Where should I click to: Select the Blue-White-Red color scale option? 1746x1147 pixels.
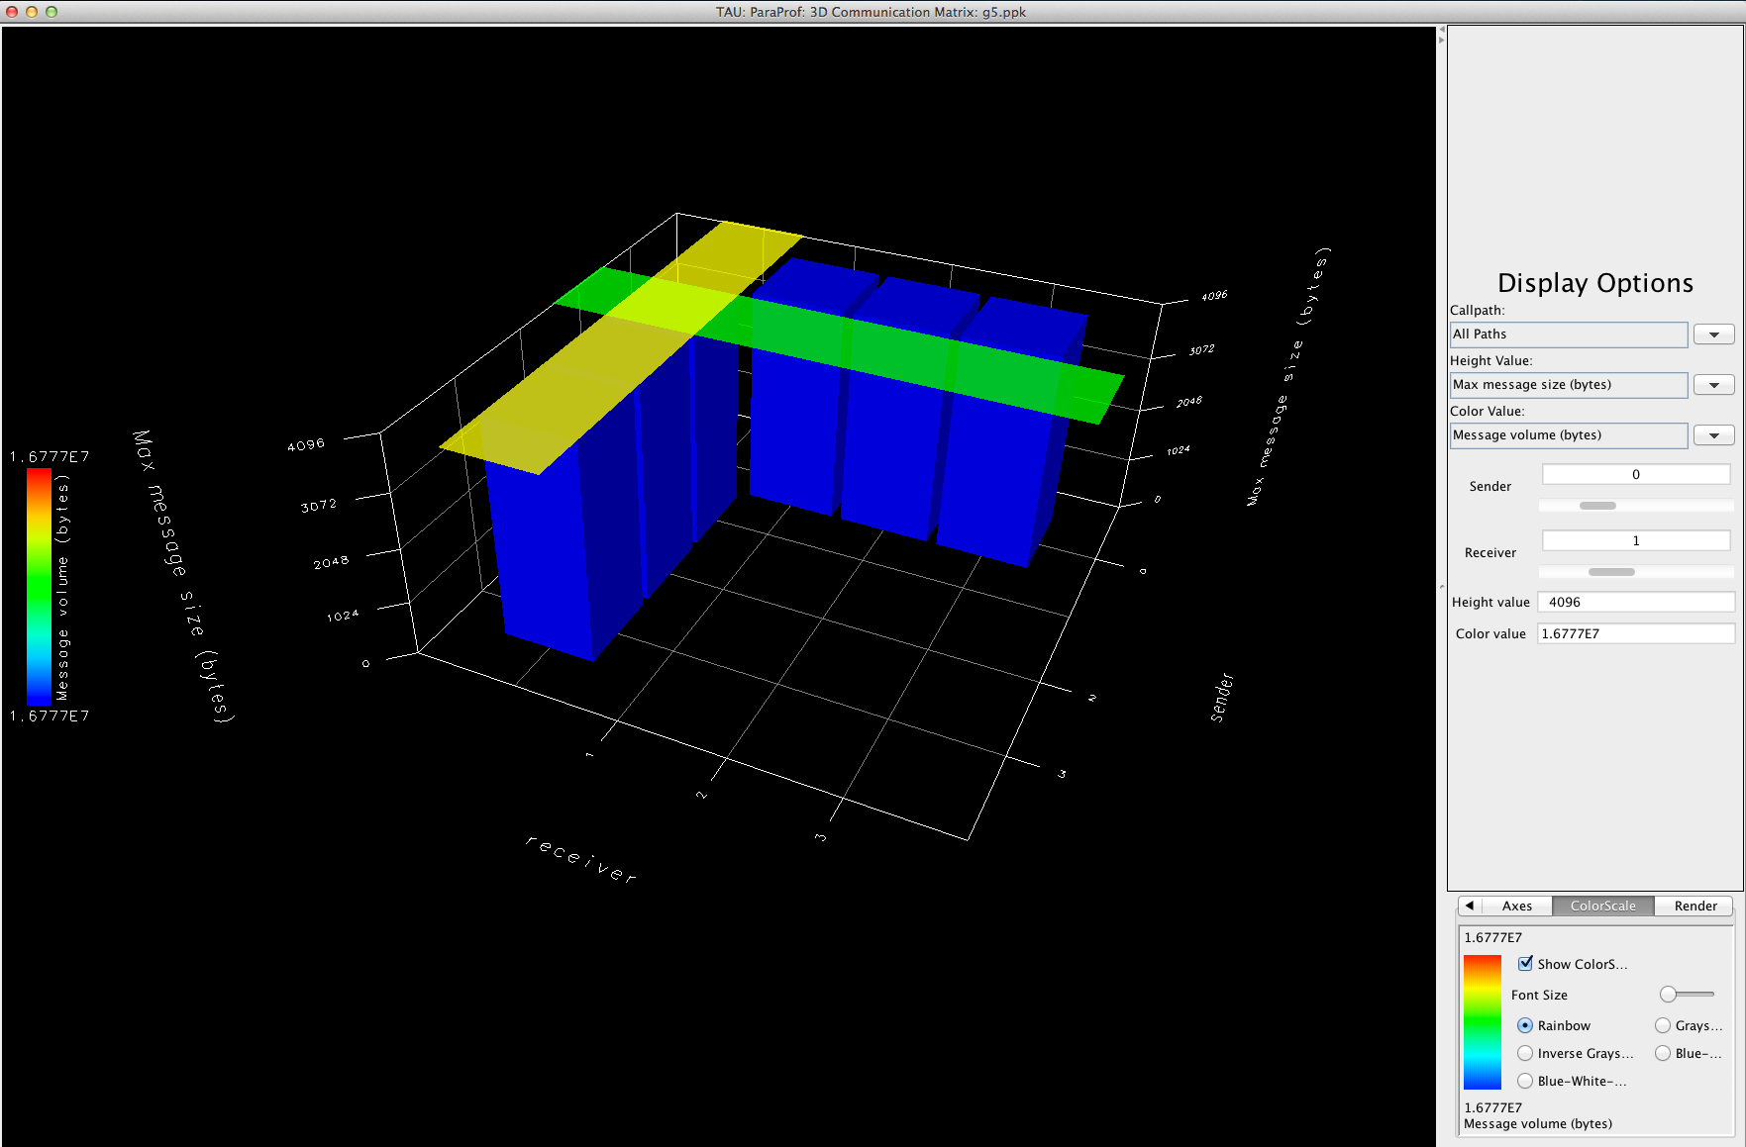(1525, 1081)
